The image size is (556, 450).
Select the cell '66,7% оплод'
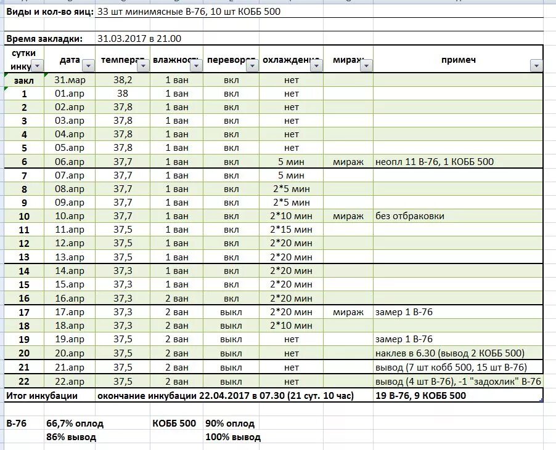point(75,424)
